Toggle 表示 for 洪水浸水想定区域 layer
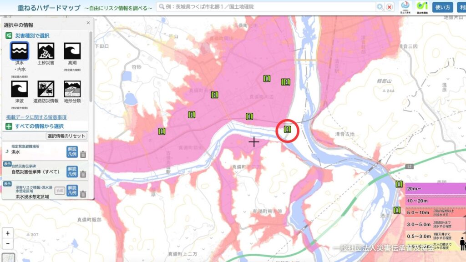The image size is (466, 262). pyautogui.click(x=7, y=184)
